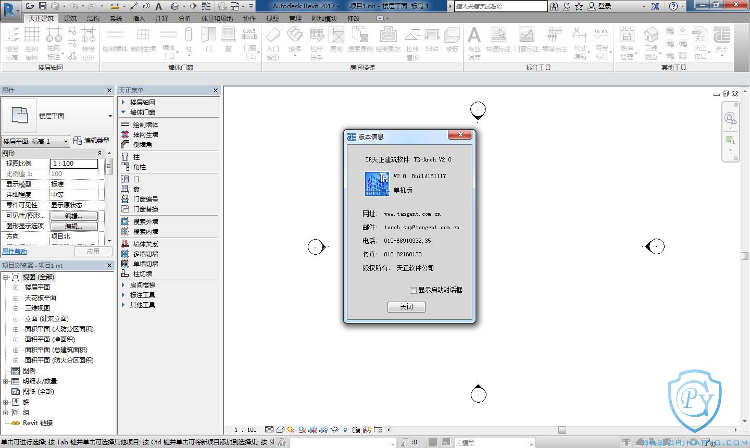Screen dimensions: 750x448
Task: Expand 标注工具 in 天正菜单
Action: 123,295
